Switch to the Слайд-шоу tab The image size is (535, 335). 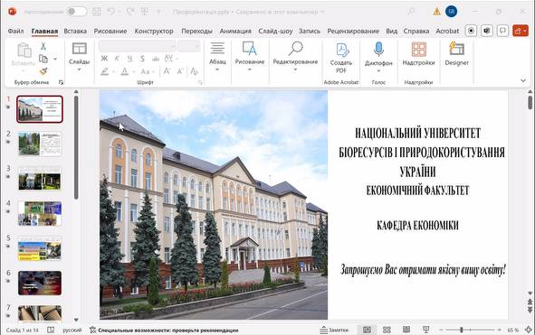(275, 31)
